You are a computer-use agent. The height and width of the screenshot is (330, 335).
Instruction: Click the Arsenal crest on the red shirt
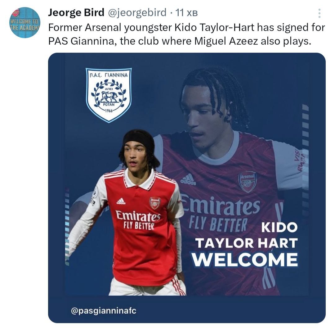155,203
